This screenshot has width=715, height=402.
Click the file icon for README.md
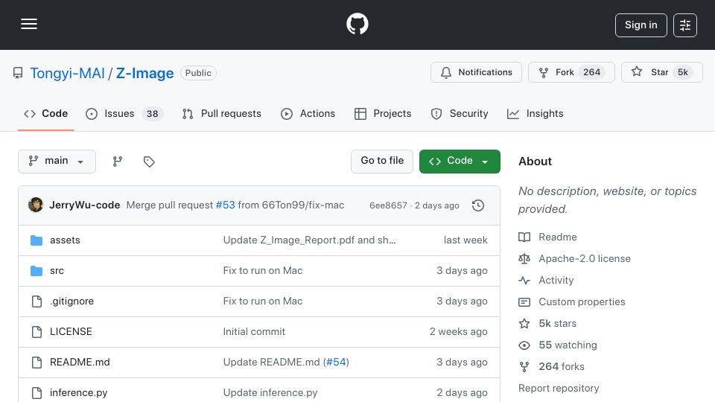36,363
